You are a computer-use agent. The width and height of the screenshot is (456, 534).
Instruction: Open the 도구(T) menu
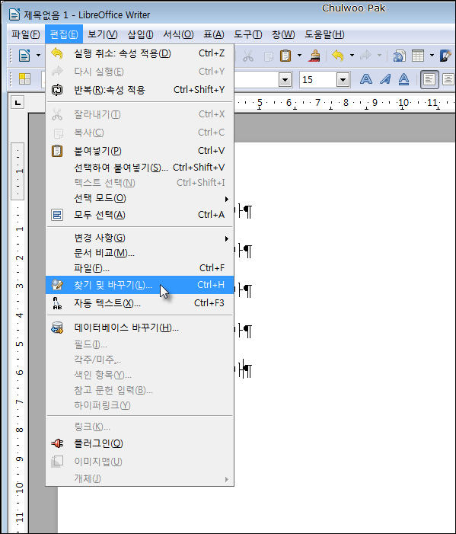[247, 34]
